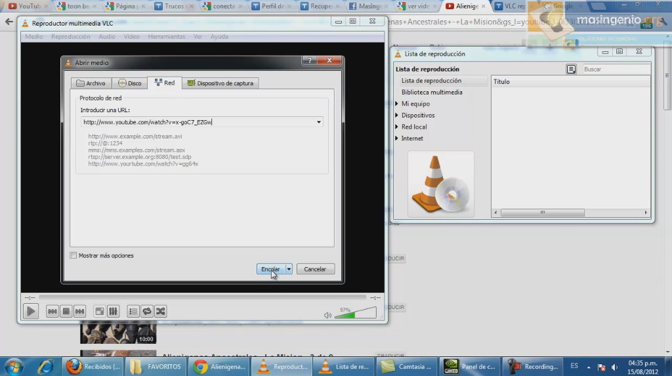
Task: Enable Mostrar más opciones checkbox
Action: click(x=73, y=255)
